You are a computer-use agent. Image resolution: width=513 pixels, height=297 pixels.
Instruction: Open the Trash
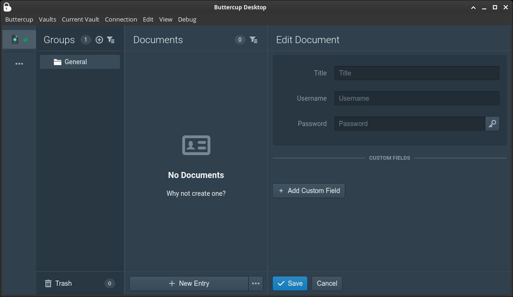[80, 283]
